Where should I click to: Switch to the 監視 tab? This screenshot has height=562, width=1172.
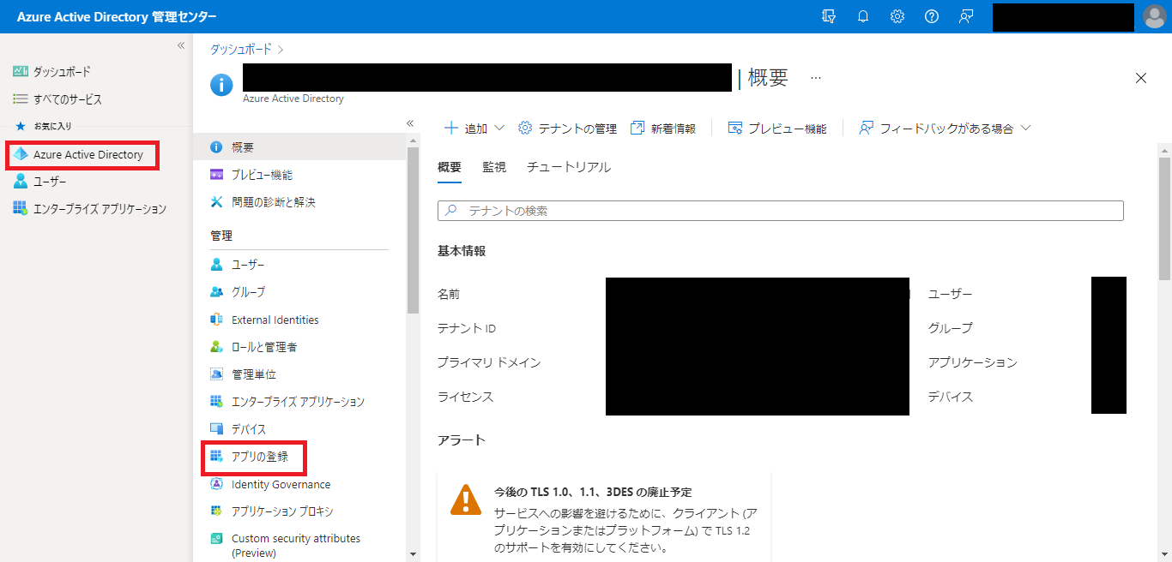pyautogui.click(x=494, y=167)
